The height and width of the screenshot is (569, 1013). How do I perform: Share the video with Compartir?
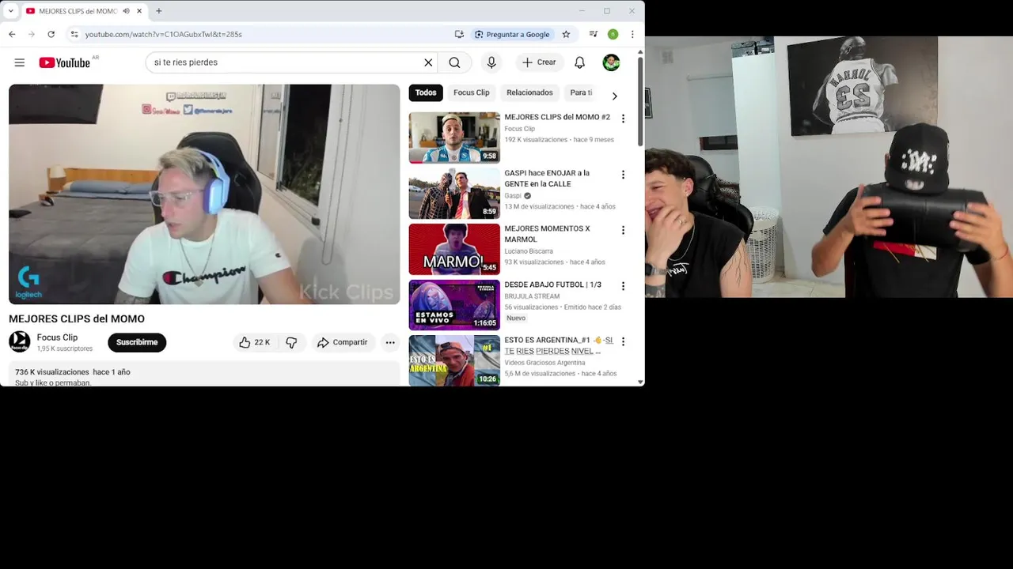tap(343, 342)
